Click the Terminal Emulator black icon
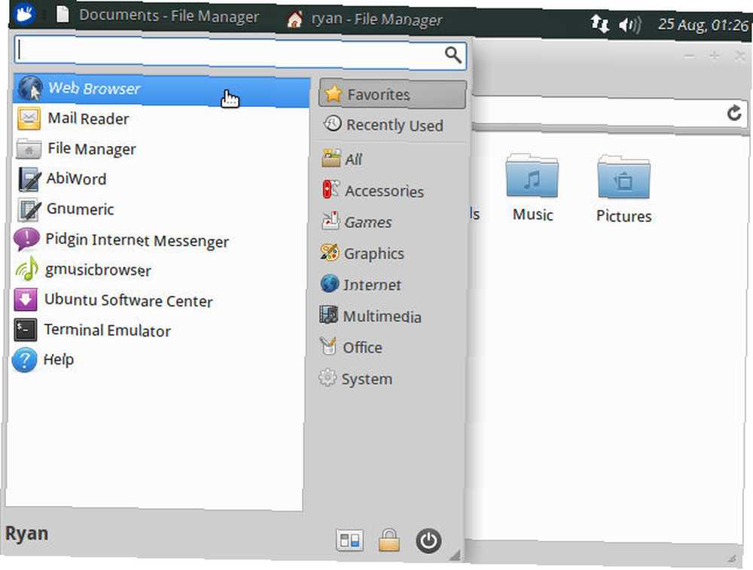753x570 pixels. click(25, 330)
